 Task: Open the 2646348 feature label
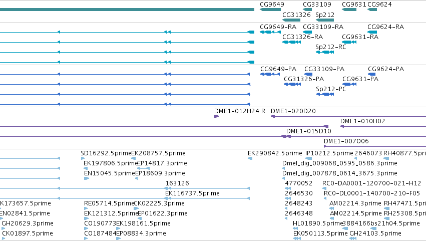(298, 213)
